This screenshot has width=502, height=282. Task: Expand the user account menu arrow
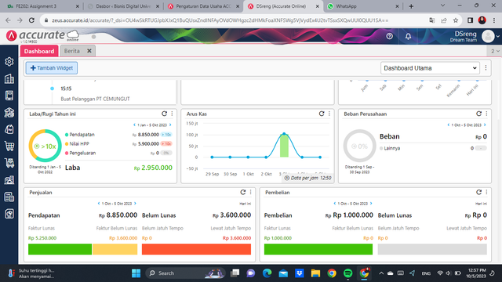pos(498,37)
